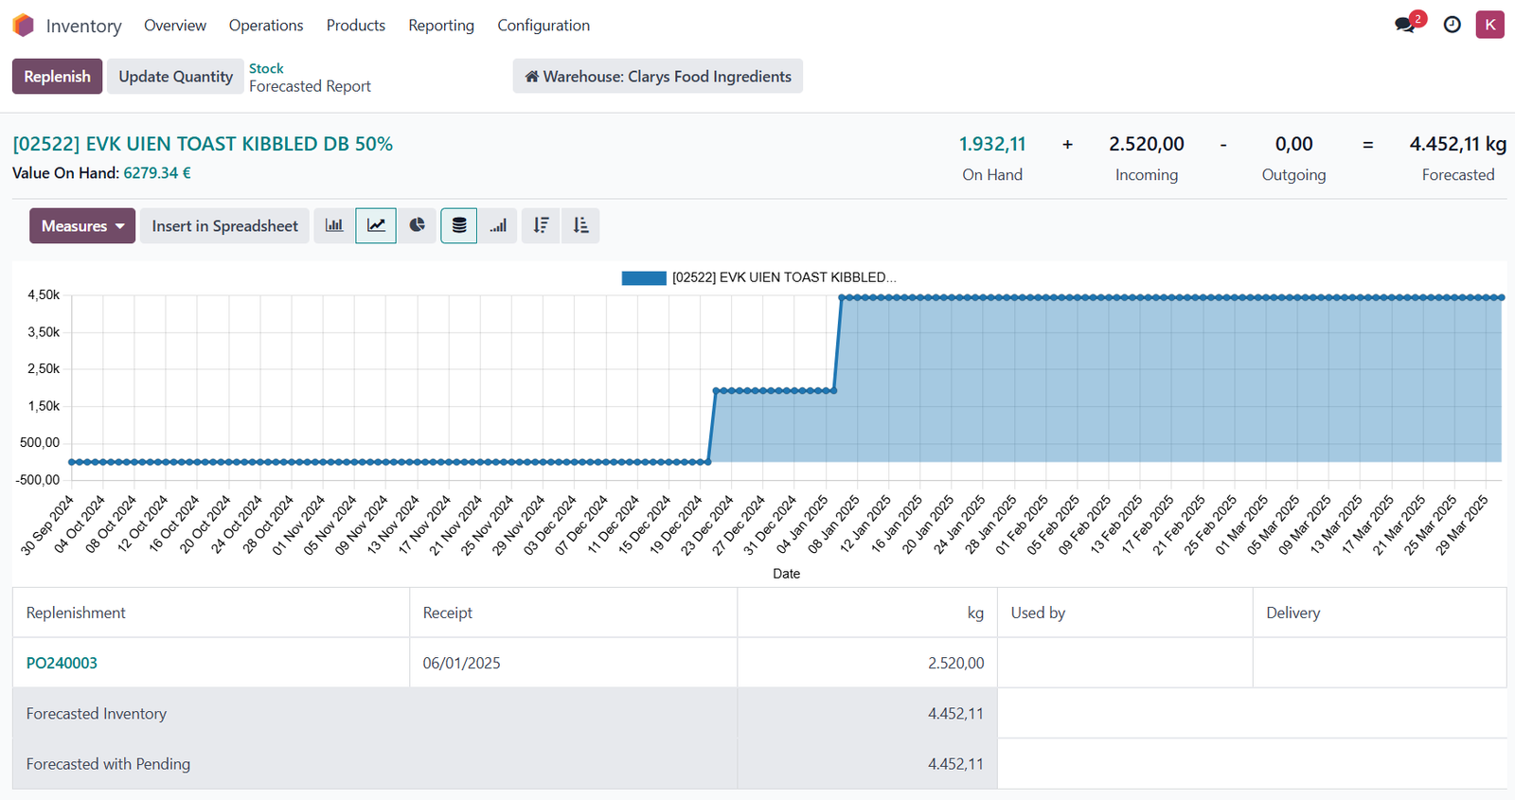Switch to pie chart view

(x=418, y=225)
